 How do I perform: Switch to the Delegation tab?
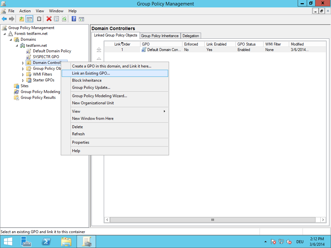click(x=191, y=36)
